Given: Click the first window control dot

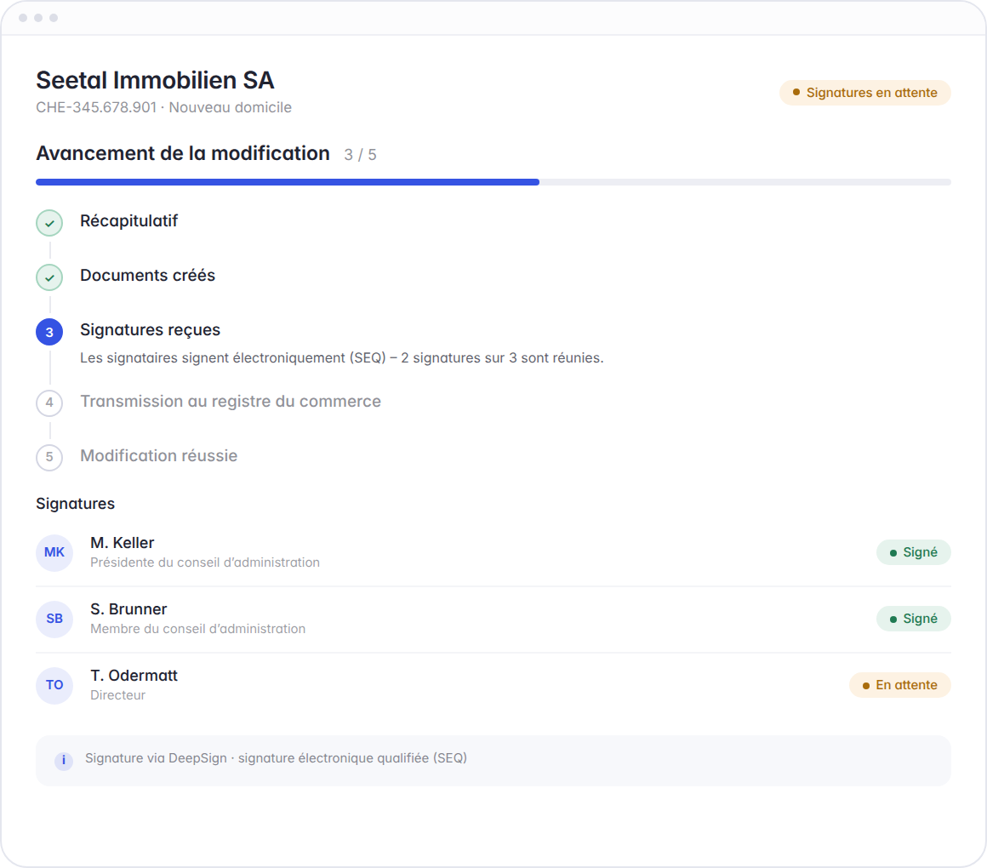Looking at the screenshot, I should (23, 18).
